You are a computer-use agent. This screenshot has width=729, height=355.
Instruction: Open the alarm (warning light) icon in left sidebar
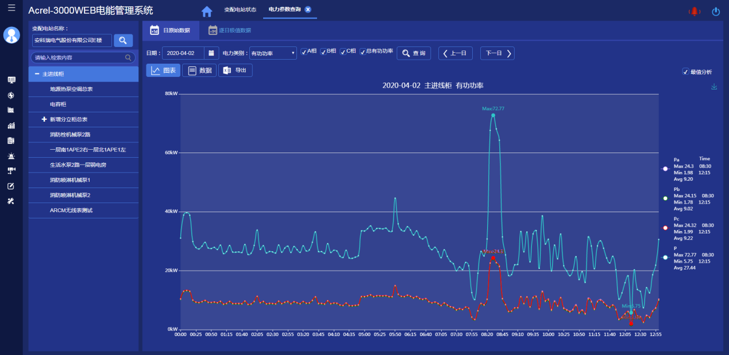coord(11,154)
